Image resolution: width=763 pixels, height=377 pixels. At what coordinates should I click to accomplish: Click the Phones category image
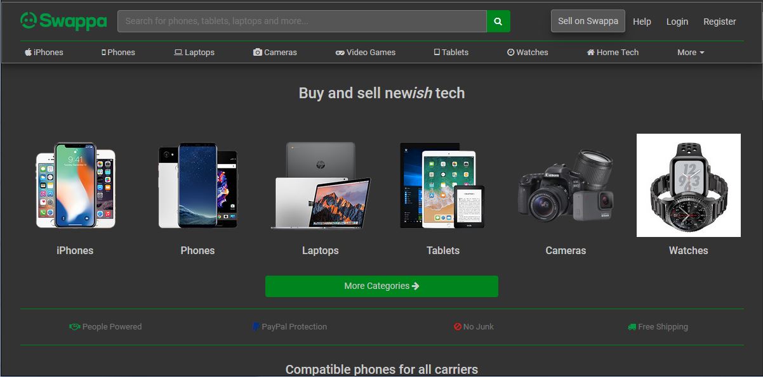[x=197, y=185]
